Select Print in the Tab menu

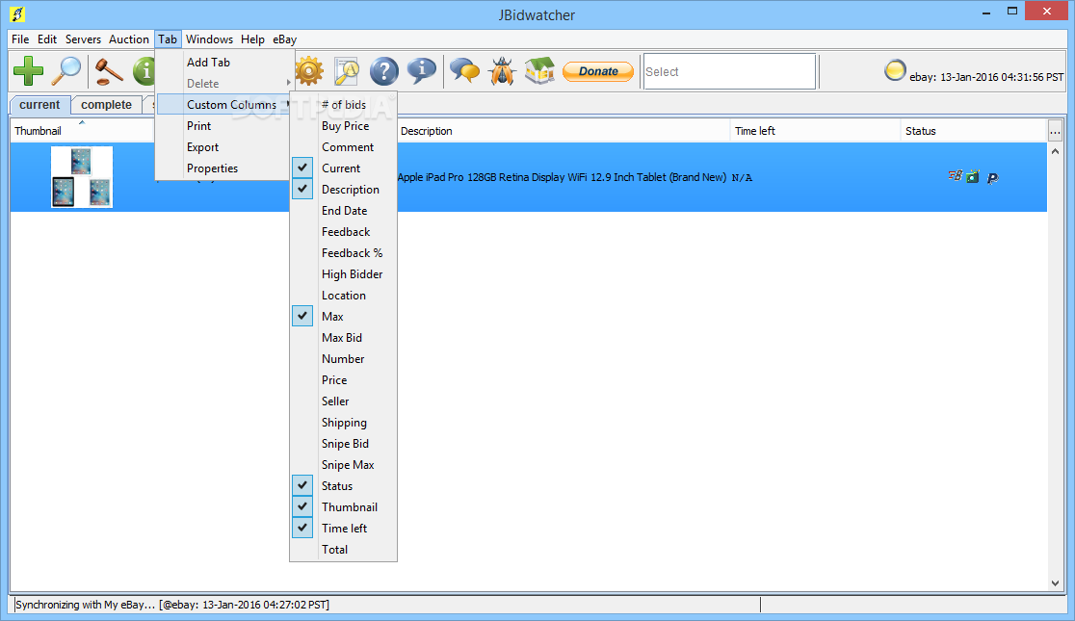pos(224,125)
